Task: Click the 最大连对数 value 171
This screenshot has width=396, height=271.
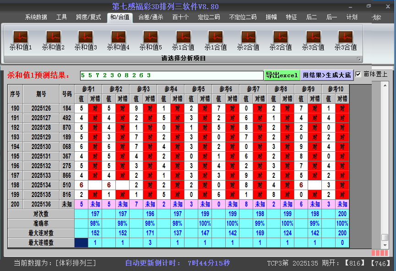Action: pyautogui.click(x=150, y=233)
